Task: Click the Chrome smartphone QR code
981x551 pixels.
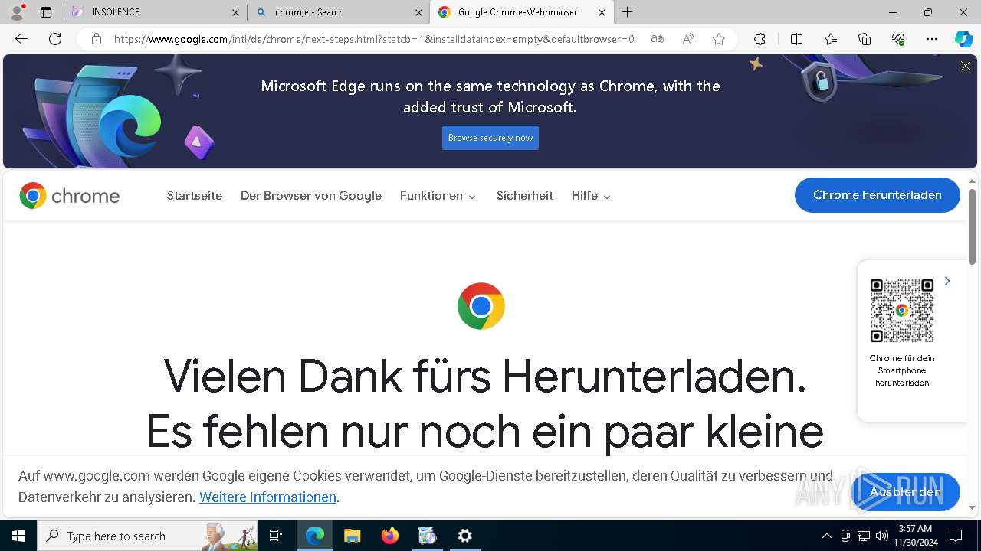Action: coord(902,311)
